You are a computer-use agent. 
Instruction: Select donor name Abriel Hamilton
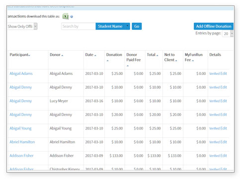coord(63,142)
